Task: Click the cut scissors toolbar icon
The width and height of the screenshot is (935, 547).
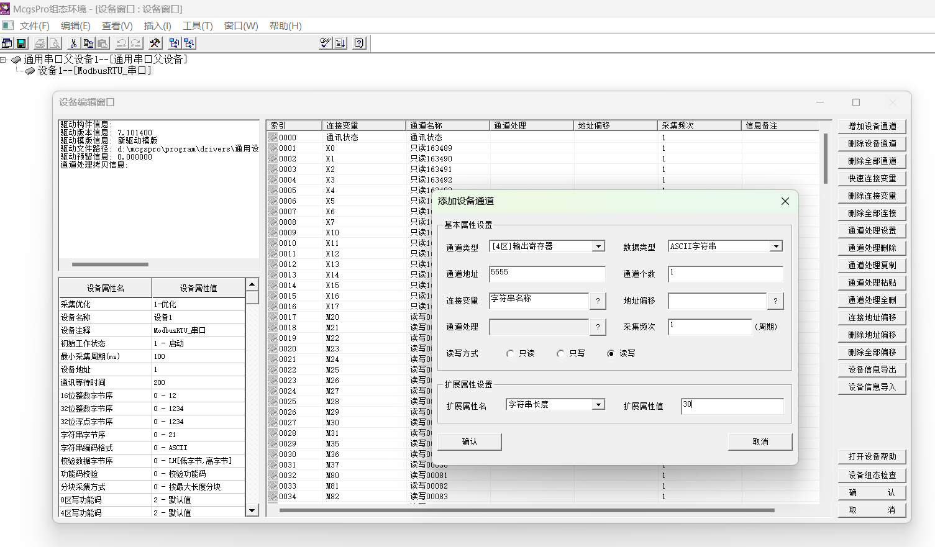Action: pyautogui.click(x=73, y=43)
